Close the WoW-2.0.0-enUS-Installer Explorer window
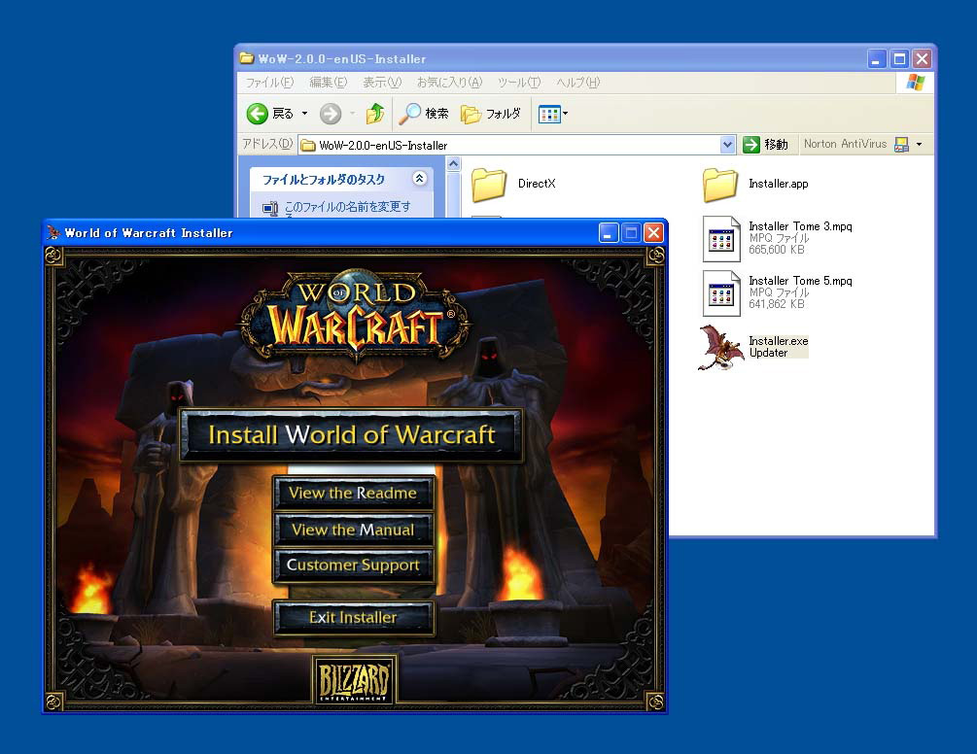This screenshot has height=754, width=977. 922,59
